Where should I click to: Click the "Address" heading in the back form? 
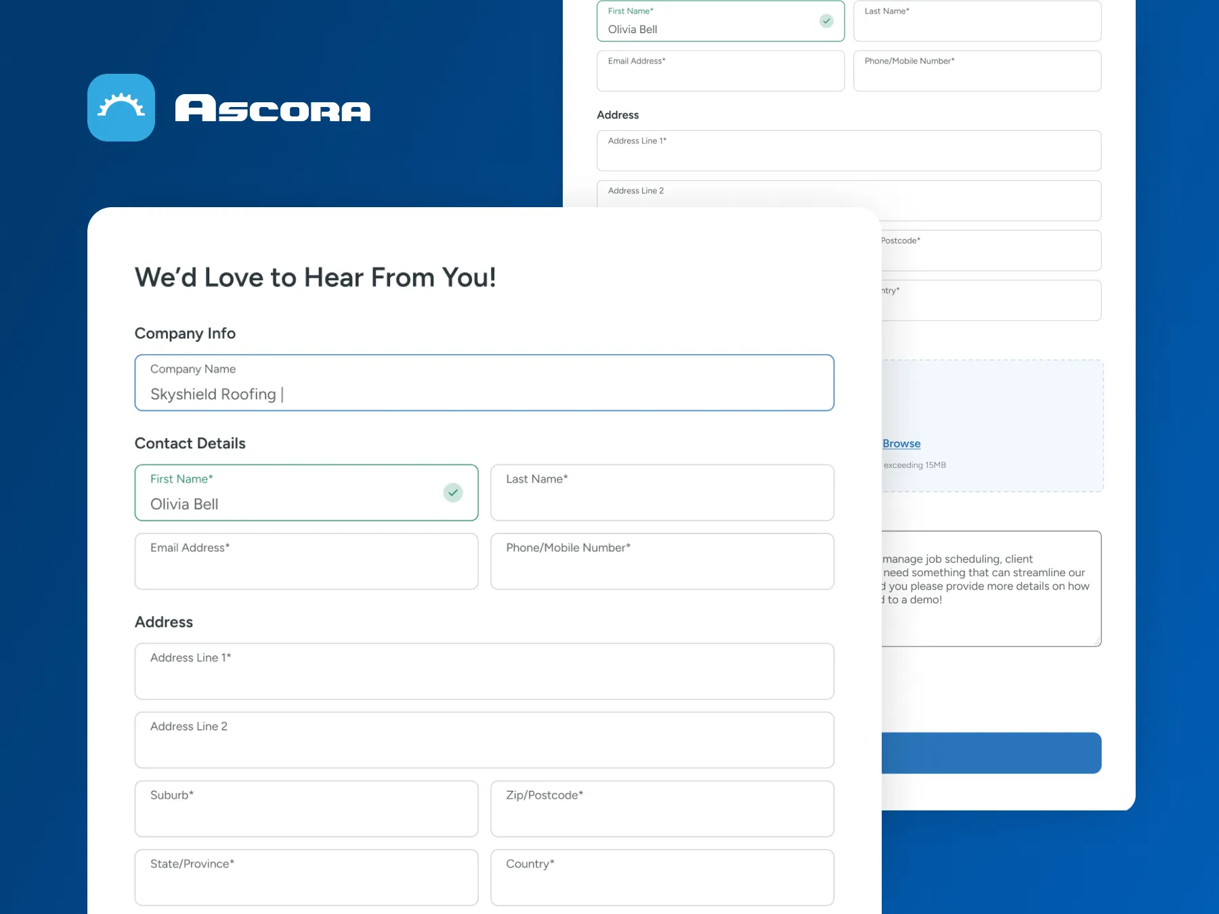tap(618, 115)
